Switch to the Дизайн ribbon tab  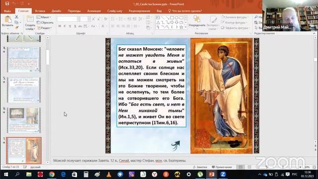click(x=56, y=11)
